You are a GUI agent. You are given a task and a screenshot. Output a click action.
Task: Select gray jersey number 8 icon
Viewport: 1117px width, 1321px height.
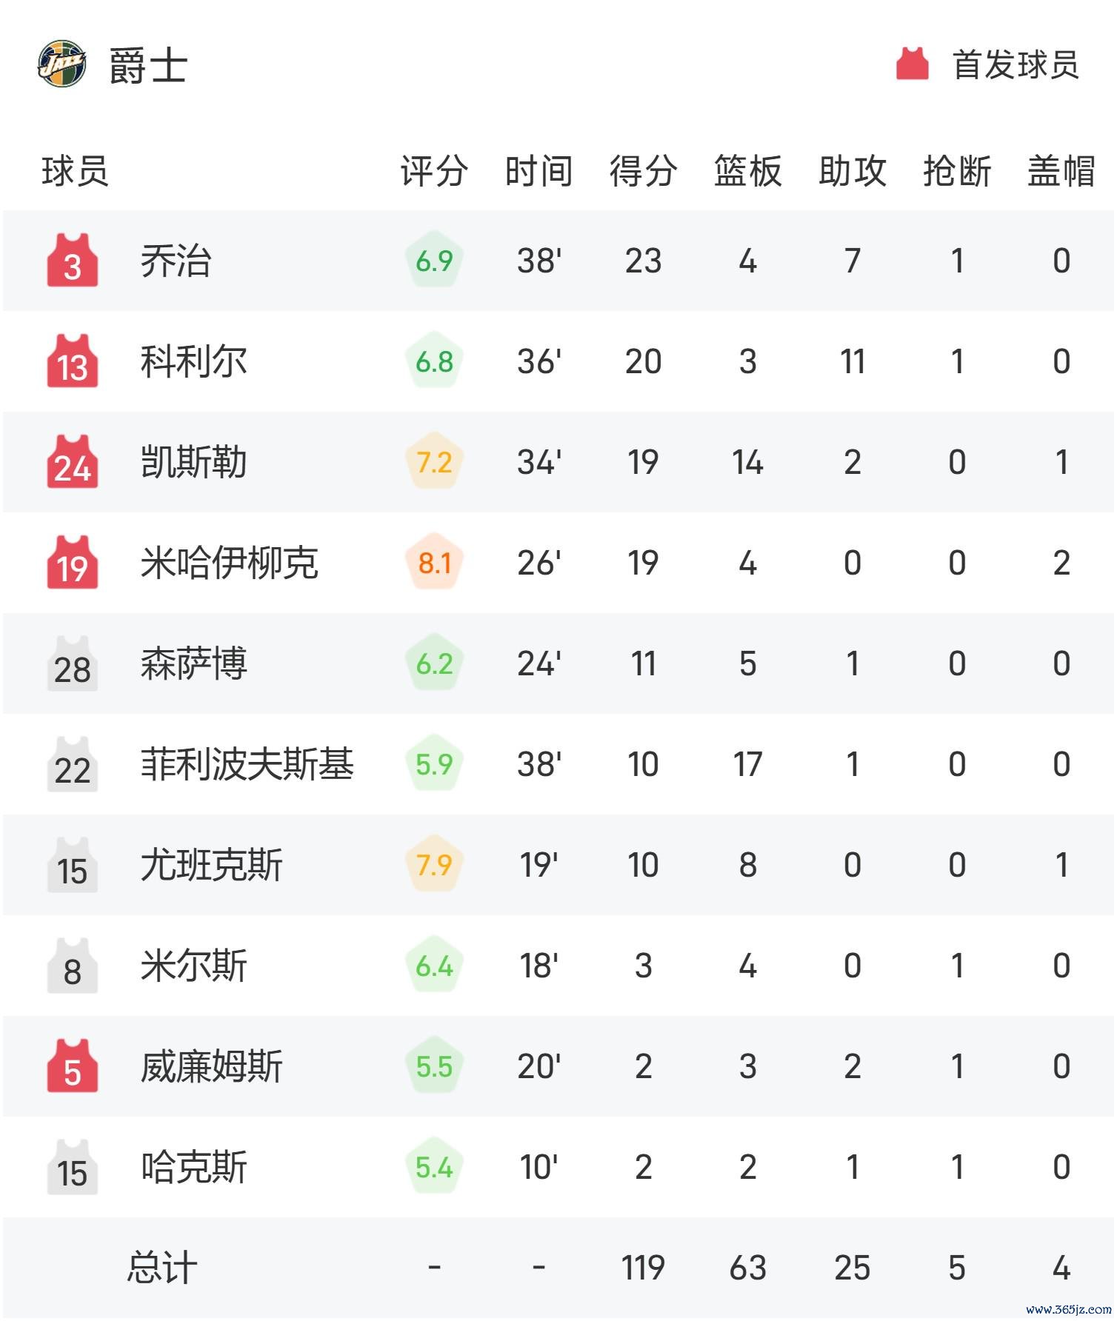pos(73,965)
